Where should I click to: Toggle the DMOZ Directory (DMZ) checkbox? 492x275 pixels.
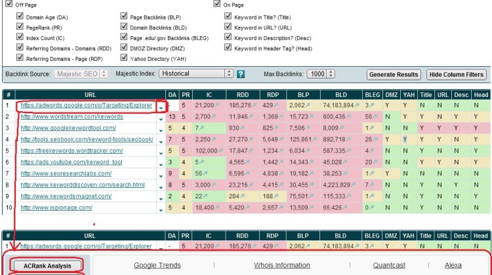[124, 47]
